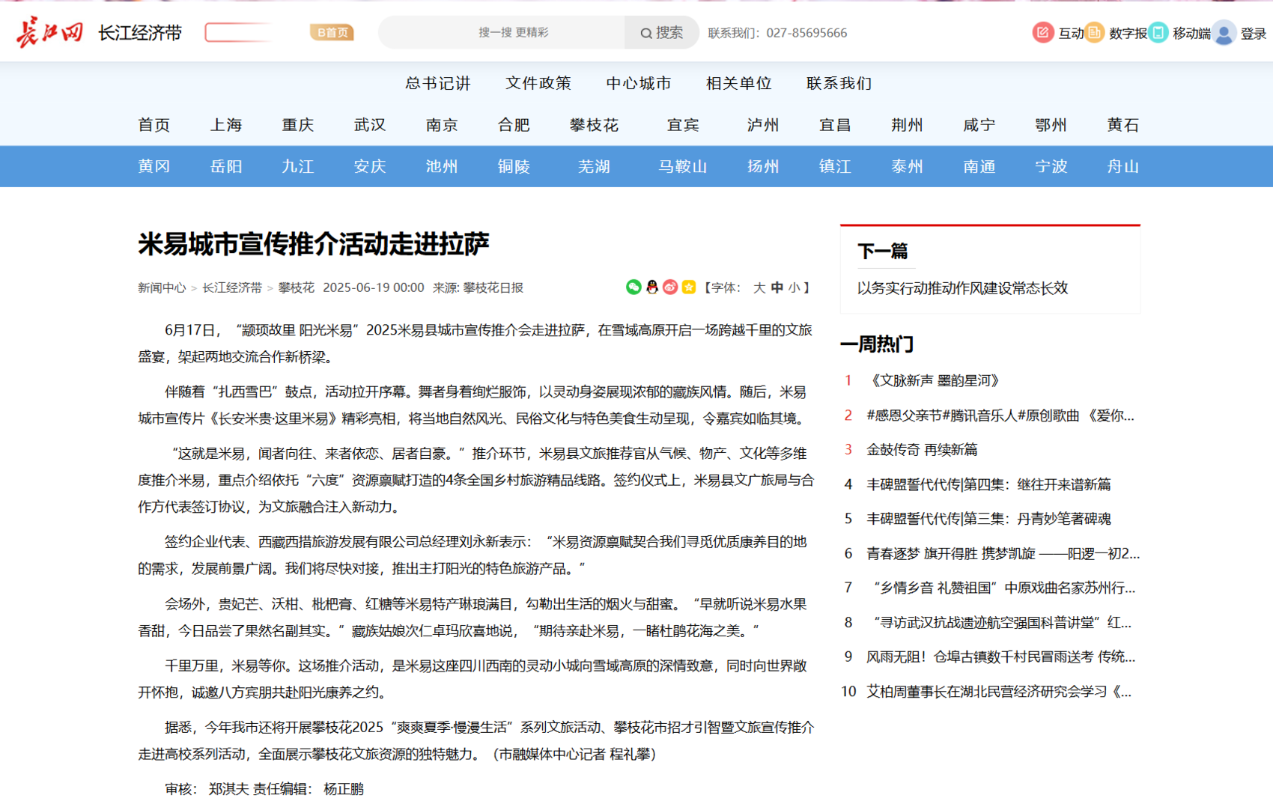Focus the 搜一搜 更精彩 search field
This screenshot has height=807, width=1273.
coord(513,33)
